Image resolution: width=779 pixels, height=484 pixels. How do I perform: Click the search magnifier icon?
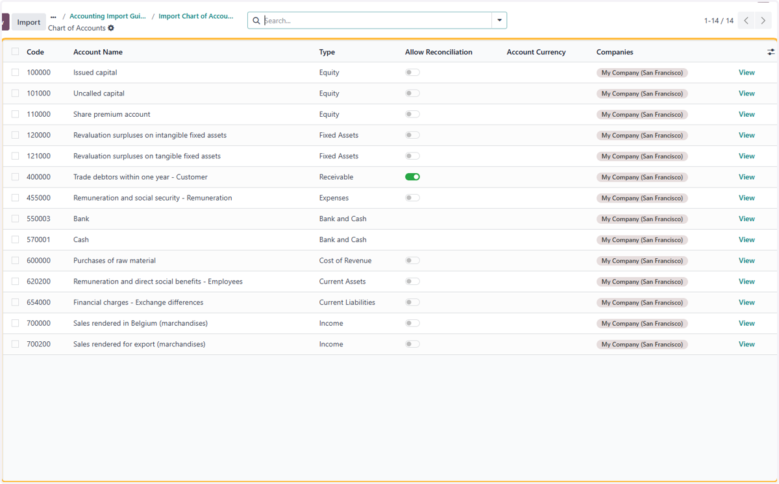pos(256,21)
